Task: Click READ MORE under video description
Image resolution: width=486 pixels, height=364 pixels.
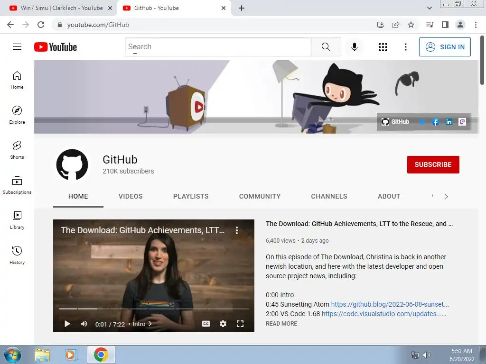Action: point(281,323)
